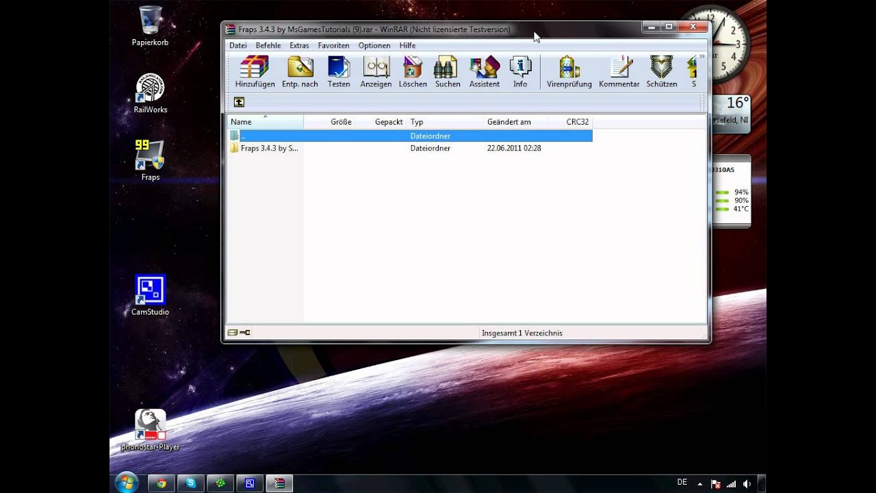Go up one folder level arrow
The image size is (876, 493).
click(x=239, y=102)
